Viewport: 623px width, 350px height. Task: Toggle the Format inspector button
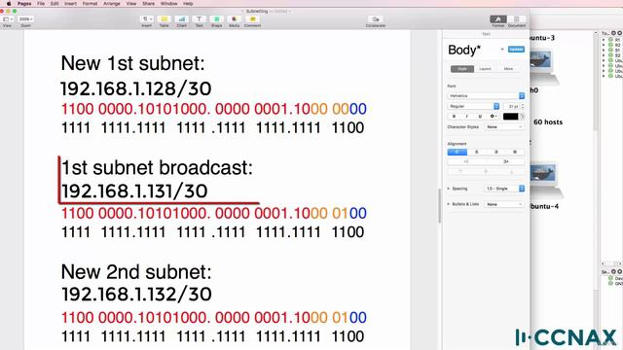pyautogui.click(x=498, y=19)
